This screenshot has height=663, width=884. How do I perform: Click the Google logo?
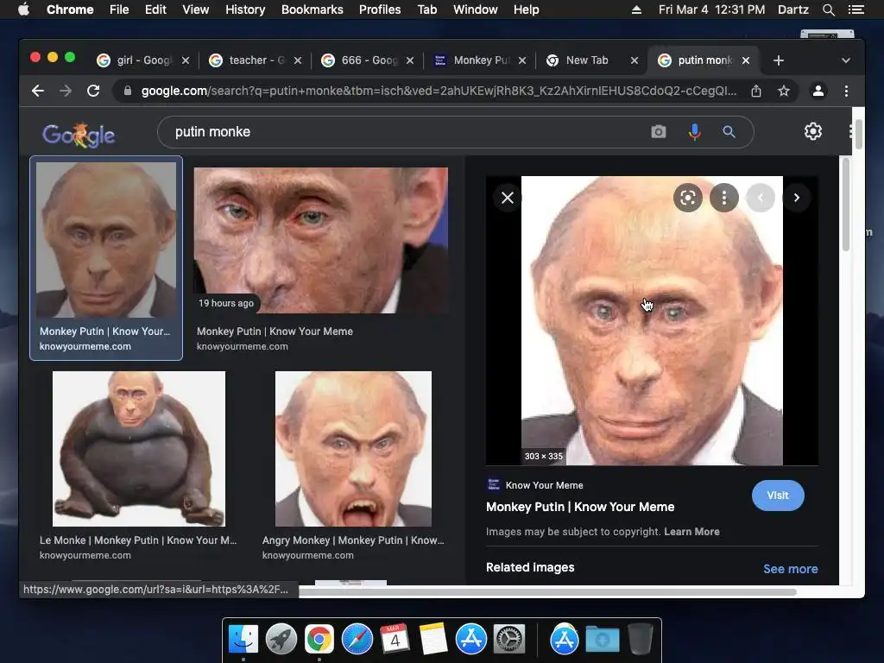click(79, 135)
